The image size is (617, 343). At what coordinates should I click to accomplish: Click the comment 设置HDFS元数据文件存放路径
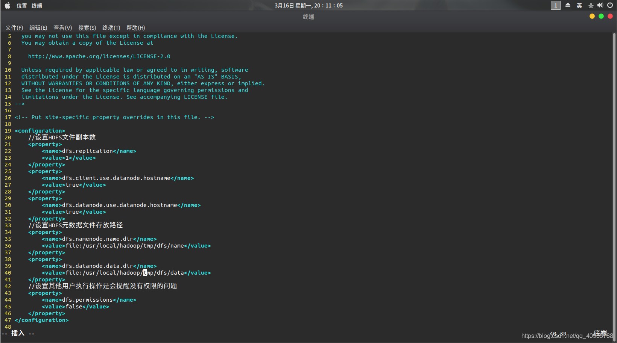point(76,225)
